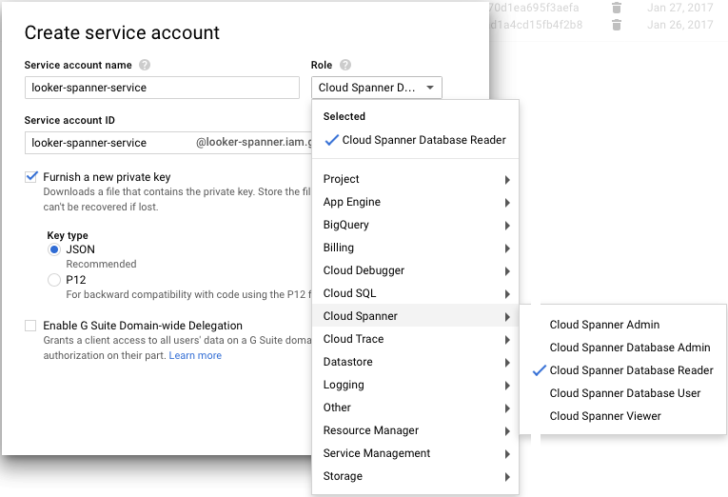Viewport: 728px width, 497px height.
Task: Open the Learn more link
Action: click(x=195, y=355)
